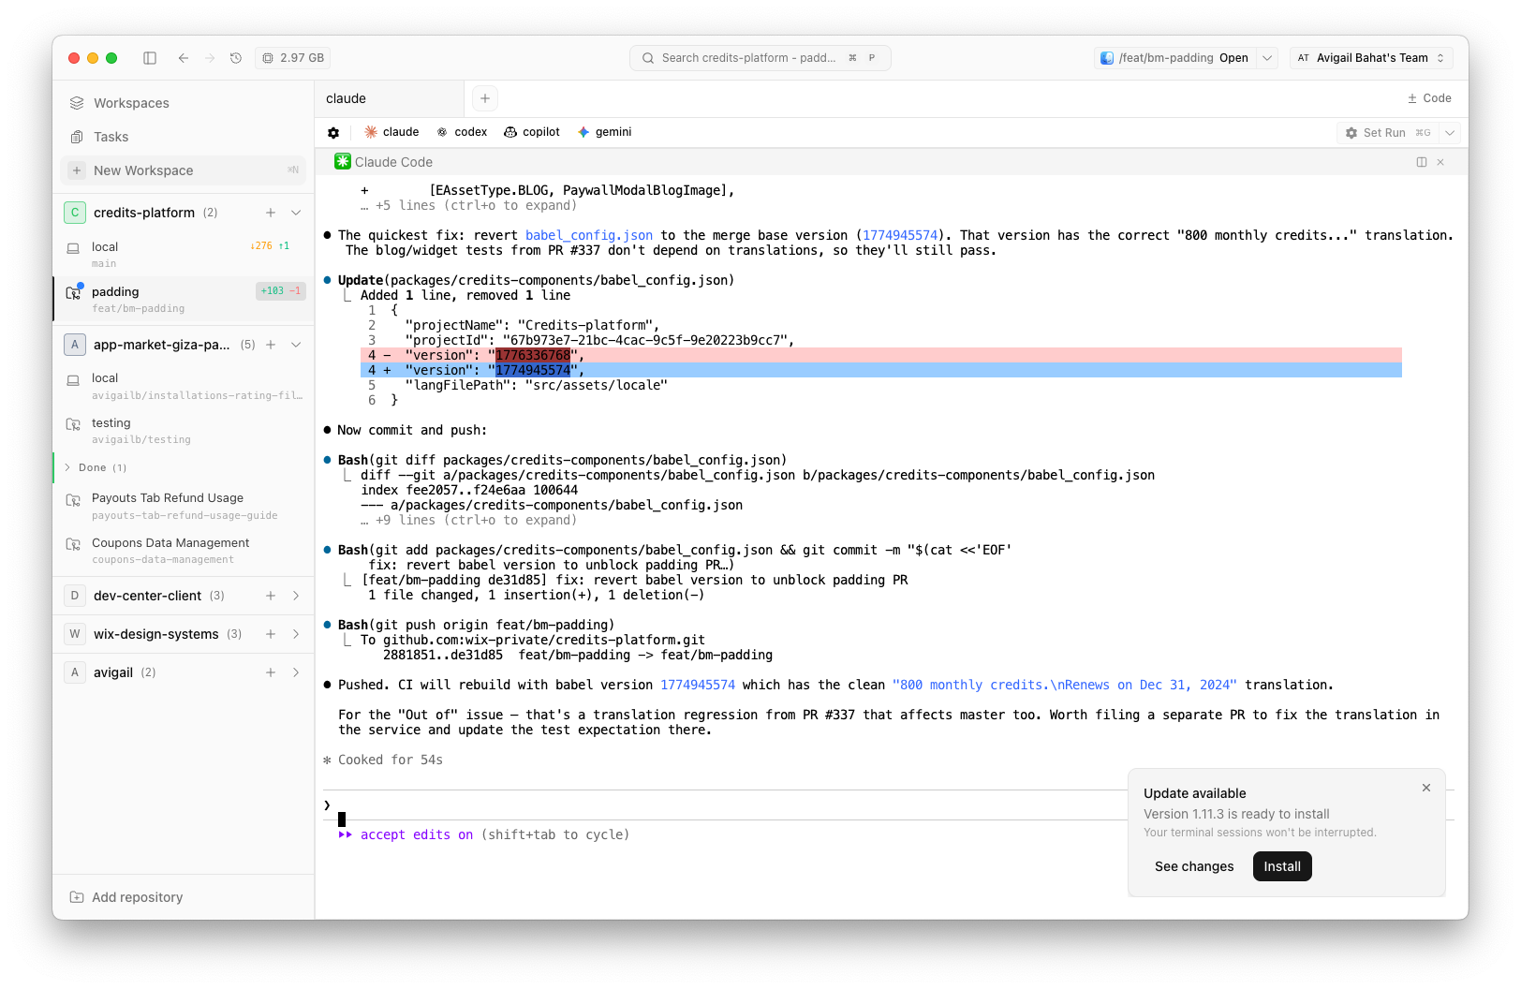The width and height of the screenshot is (1521, 989).
Task: Add a workspace to avigail
Action: (x=271, y=672)
